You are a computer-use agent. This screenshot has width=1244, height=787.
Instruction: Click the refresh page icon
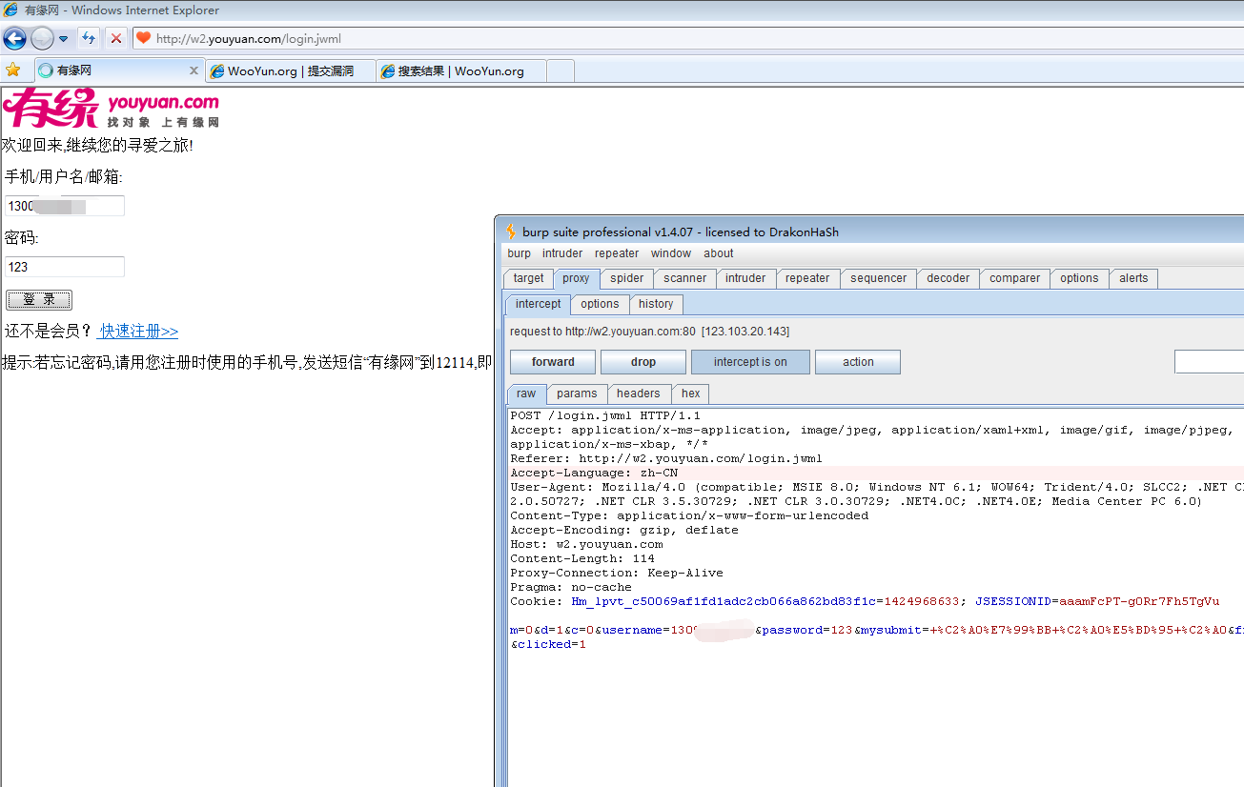(89, 38)
